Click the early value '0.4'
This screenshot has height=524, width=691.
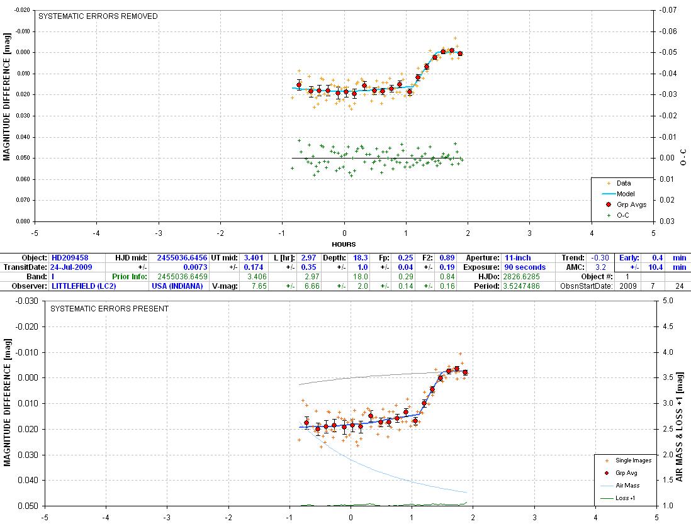(658, 258)
